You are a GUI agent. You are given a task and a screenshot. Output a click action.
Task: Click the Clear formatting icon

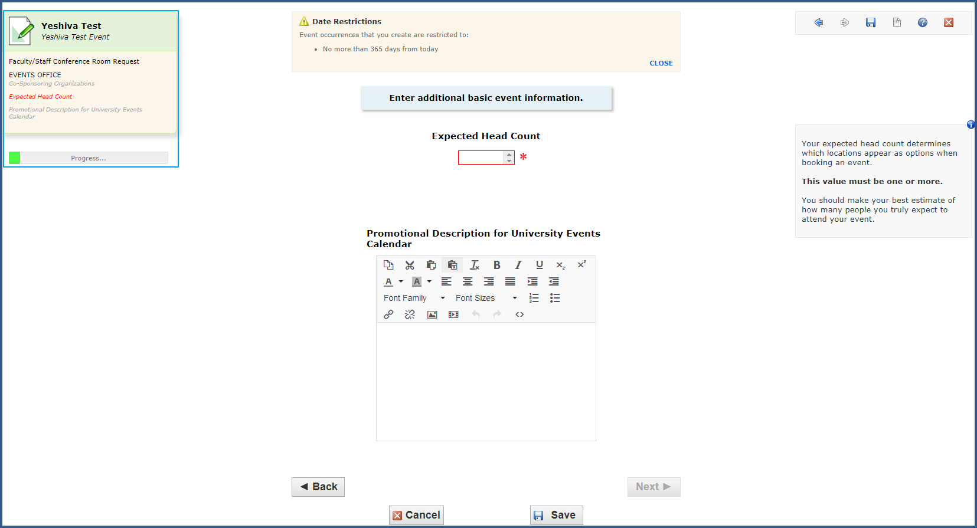pyautogui.click(x=474, y=265)
